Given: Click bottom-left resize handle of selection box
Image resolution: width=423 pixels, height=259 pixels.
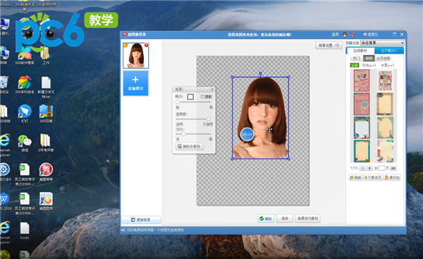Looking at the screenshot, I should point(233,159).
